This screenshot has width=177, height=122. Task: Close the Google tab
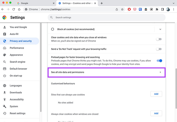[x=54, y=3]
